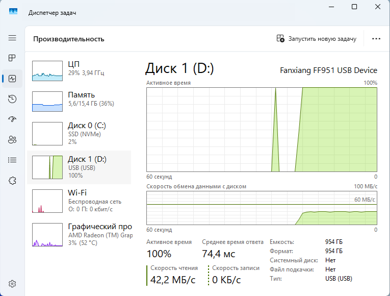This screenshot has width=390, height=296.
Task: Select Disk 1 (D:) item
Action: click(x=79, y=166)
